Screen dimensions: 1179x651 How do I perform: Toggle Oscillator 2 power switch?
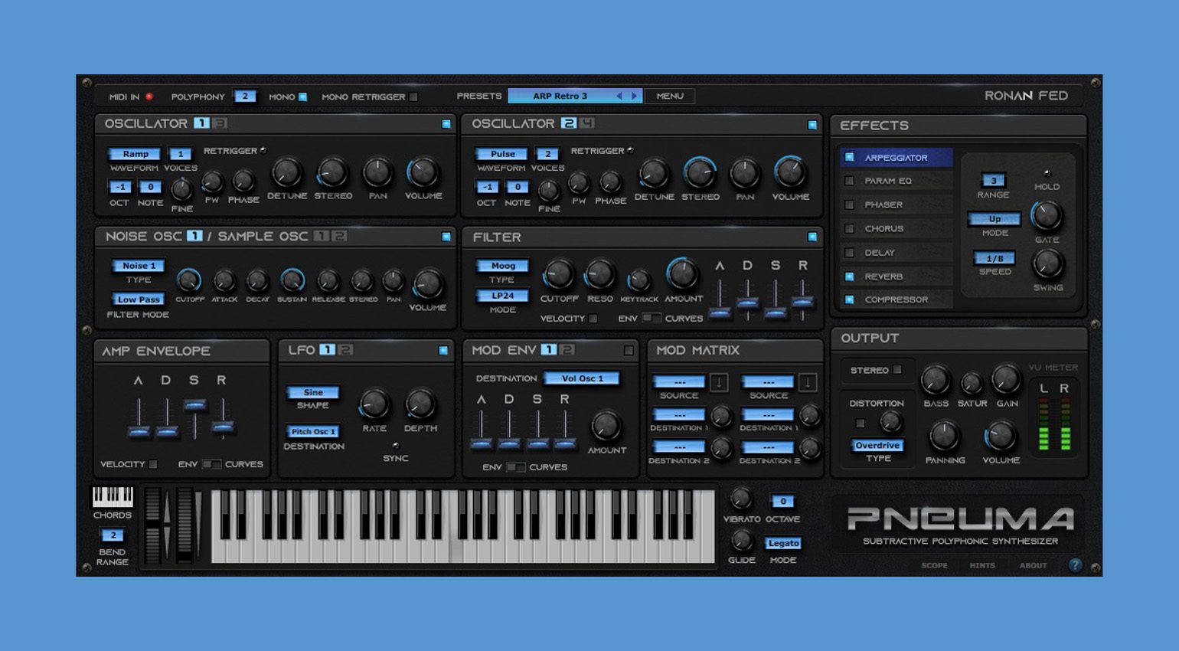812,125
